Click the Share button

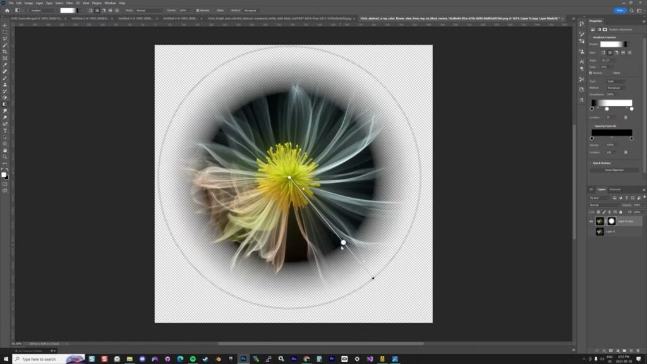tap(619, 11)
